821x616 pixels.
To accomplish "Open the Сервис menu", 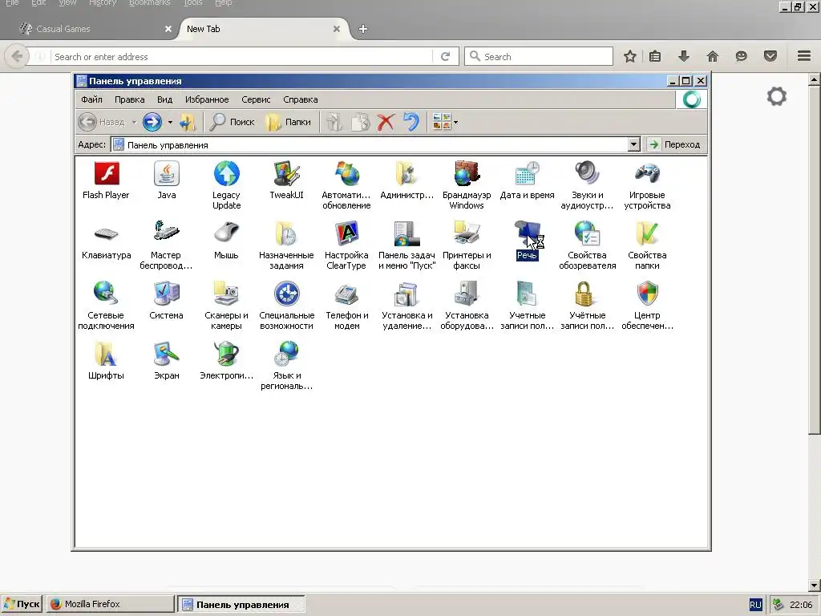I will coord(256,99).
